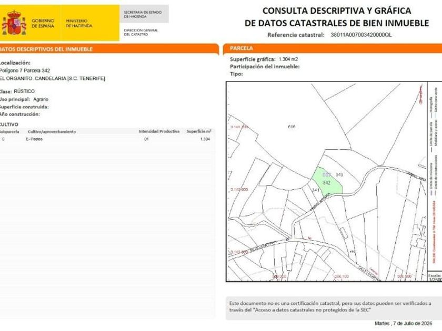
Task: Click the E- Pastos crop cell
Action: click(x=34, y=139)
